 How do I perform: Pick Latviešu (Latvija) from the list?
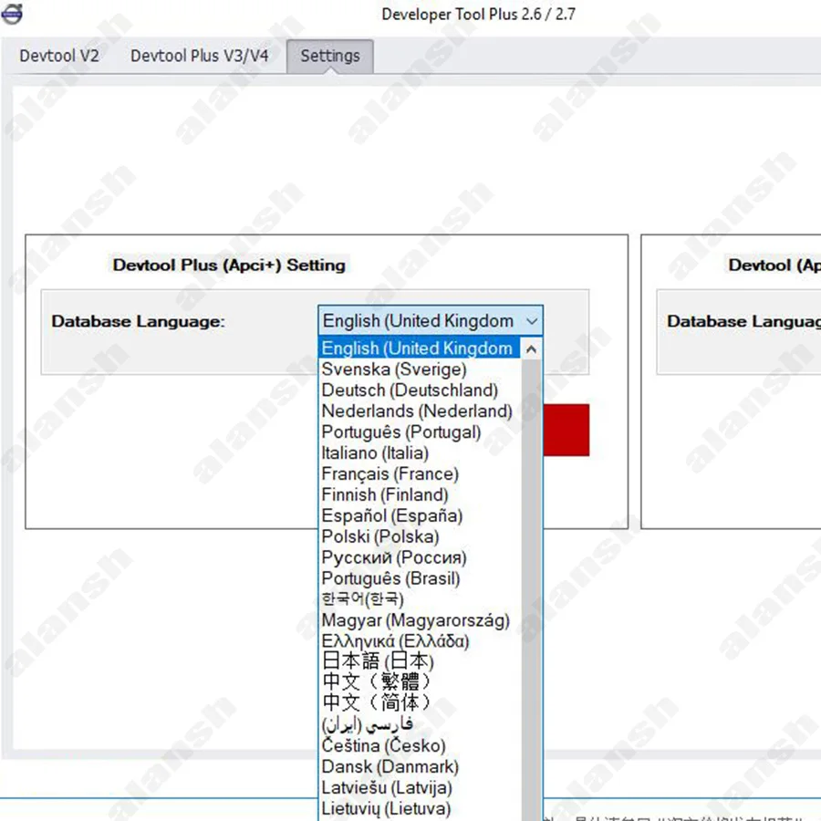click(x=419, y=787)
